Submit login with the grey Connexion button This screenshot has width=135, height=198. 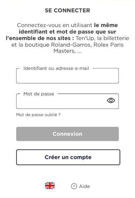67,134
